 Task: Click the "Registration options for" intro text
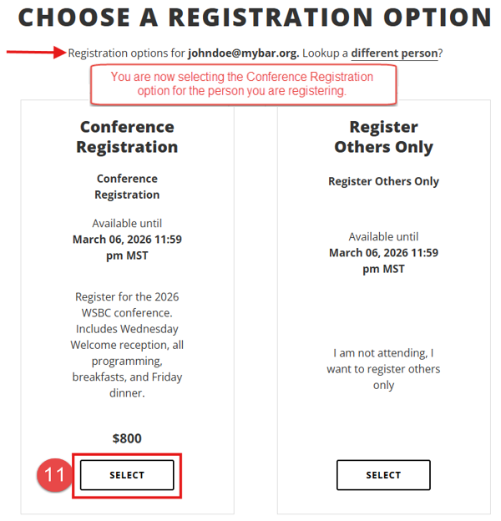[x=126, y=53]
